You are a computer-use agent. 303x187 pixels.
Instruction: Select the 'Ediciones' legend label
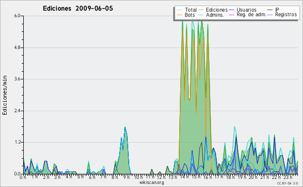point(217,10)
